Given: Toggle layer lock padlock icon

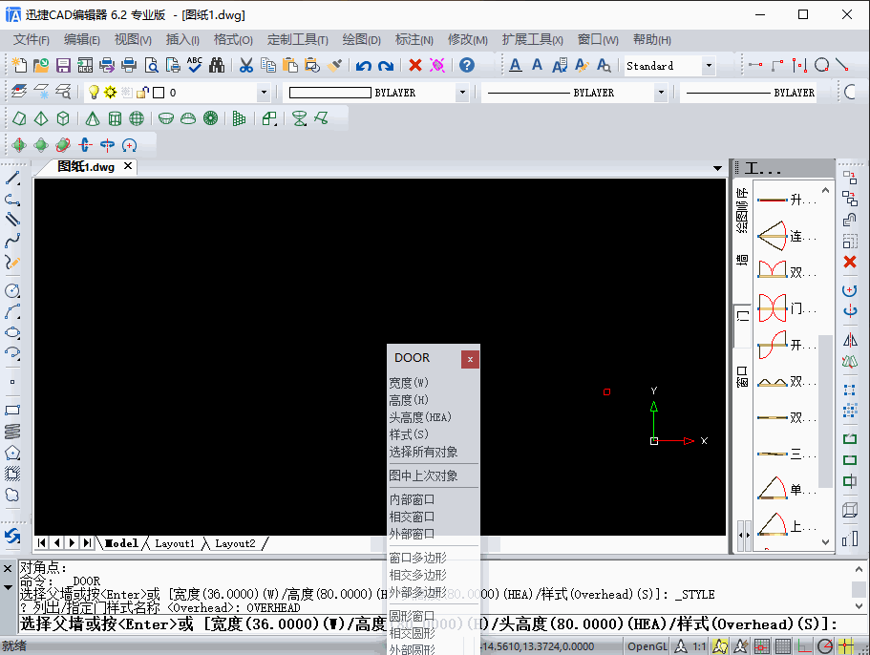Looking at the screenshot, I should pyautogui.click(x=142, y=92).
